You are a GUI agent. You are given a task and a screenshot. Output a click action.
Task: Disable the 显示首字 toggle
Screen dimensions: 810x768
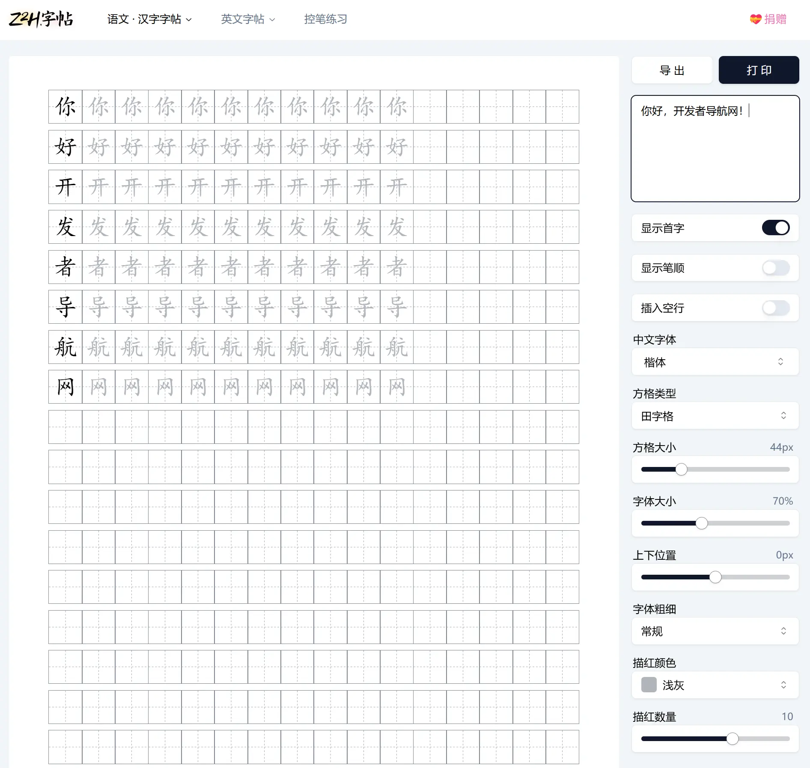tap(775, 228)
